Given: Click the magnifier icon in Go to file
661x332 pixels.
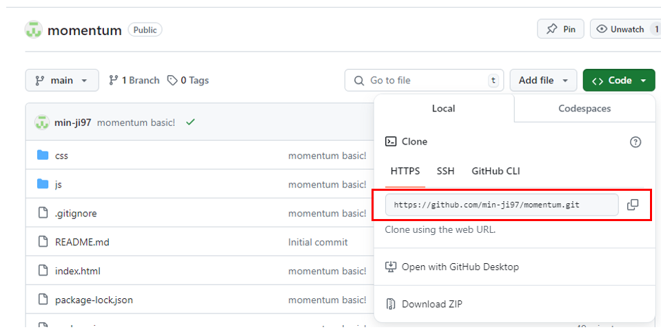Looking at the screenshot, I should pos(358,81).
